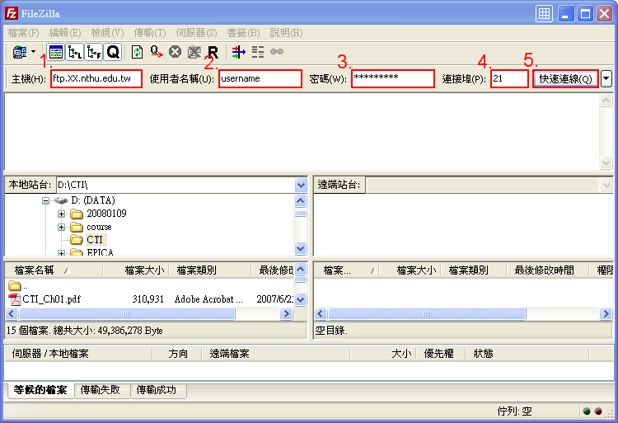Image resolution: width=618 pixels, height=423 pixels.
Task: Click the reconnect R icon
Action: point(213,52)
